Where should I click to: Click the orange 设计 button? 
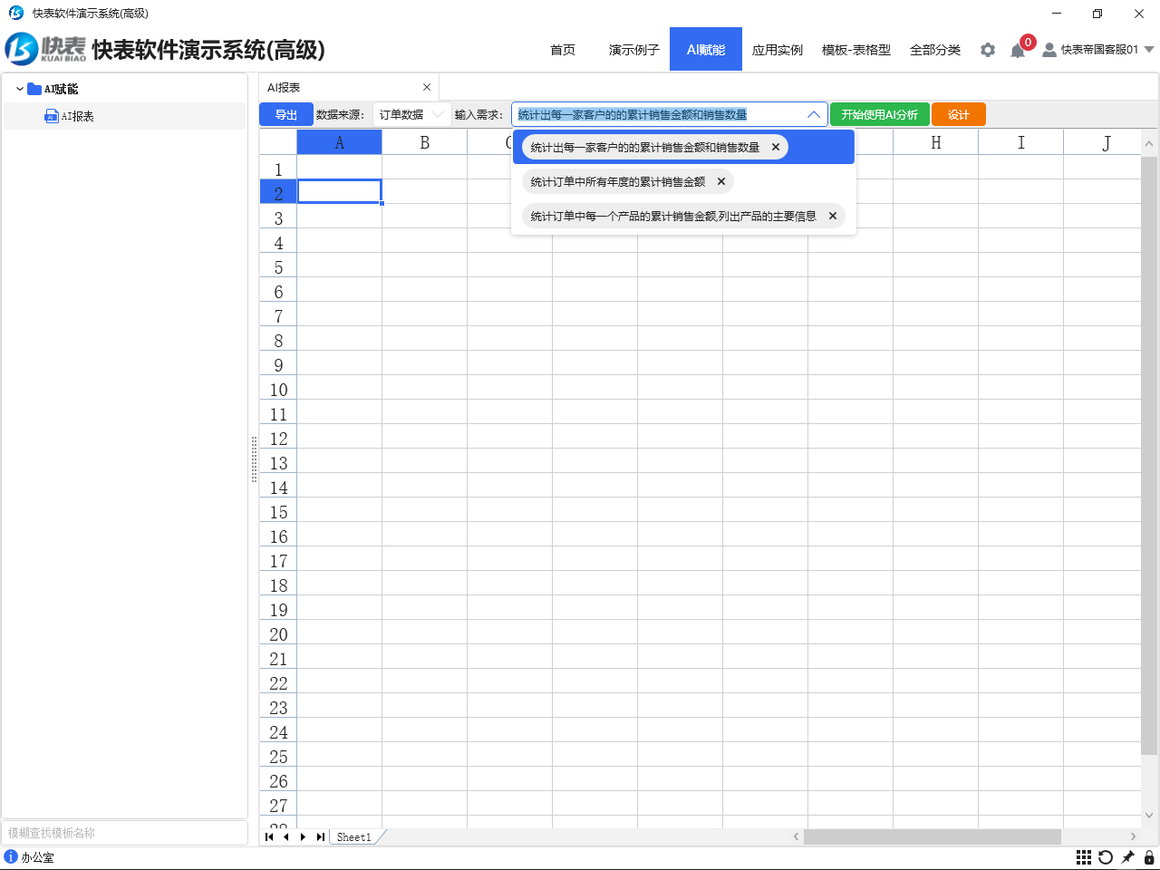pyautogui.click(x=959, y=114)
